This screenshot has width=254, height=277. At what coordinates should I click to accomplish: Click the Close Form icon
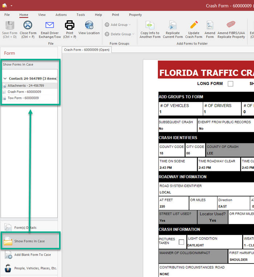click(28, 25)
